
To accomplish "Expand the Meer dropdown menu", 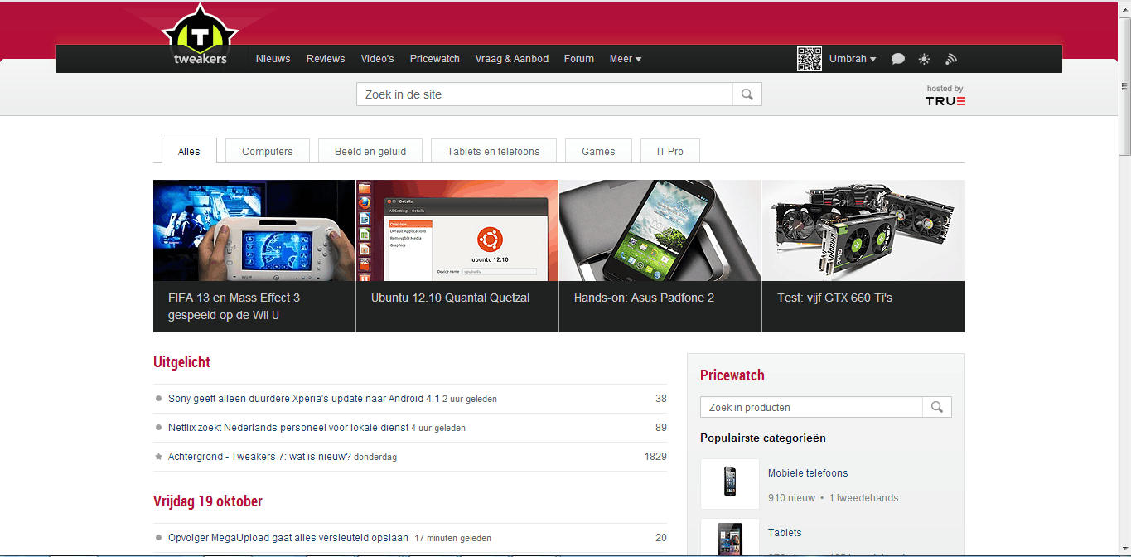I will (626, 59).
